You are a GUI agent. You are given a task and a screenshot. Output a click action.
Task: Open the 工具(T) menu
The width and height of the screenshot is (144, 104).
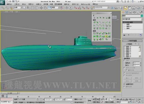pos(17,4)
